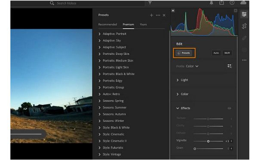Click histogram shadow clipping arrow

(173, 11)
